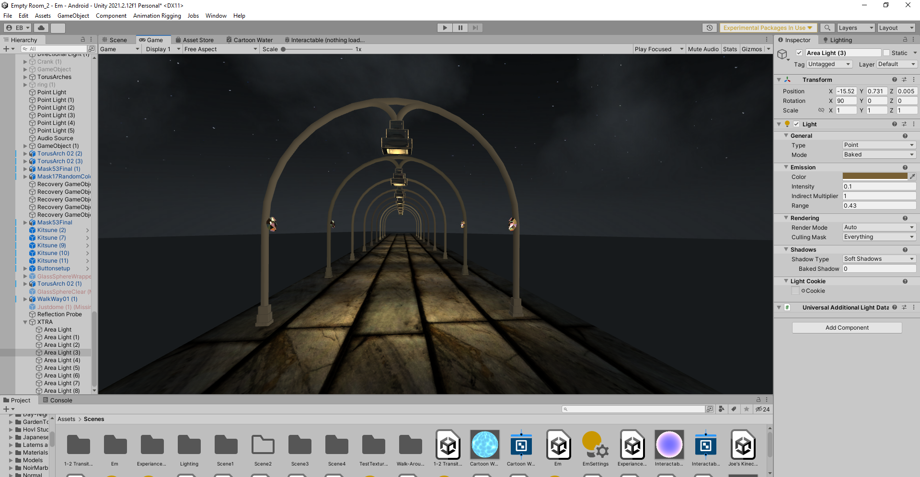The image size is (920, 477).
Task: Open Kitsune (2) prefab arrow
Action: 87,230
